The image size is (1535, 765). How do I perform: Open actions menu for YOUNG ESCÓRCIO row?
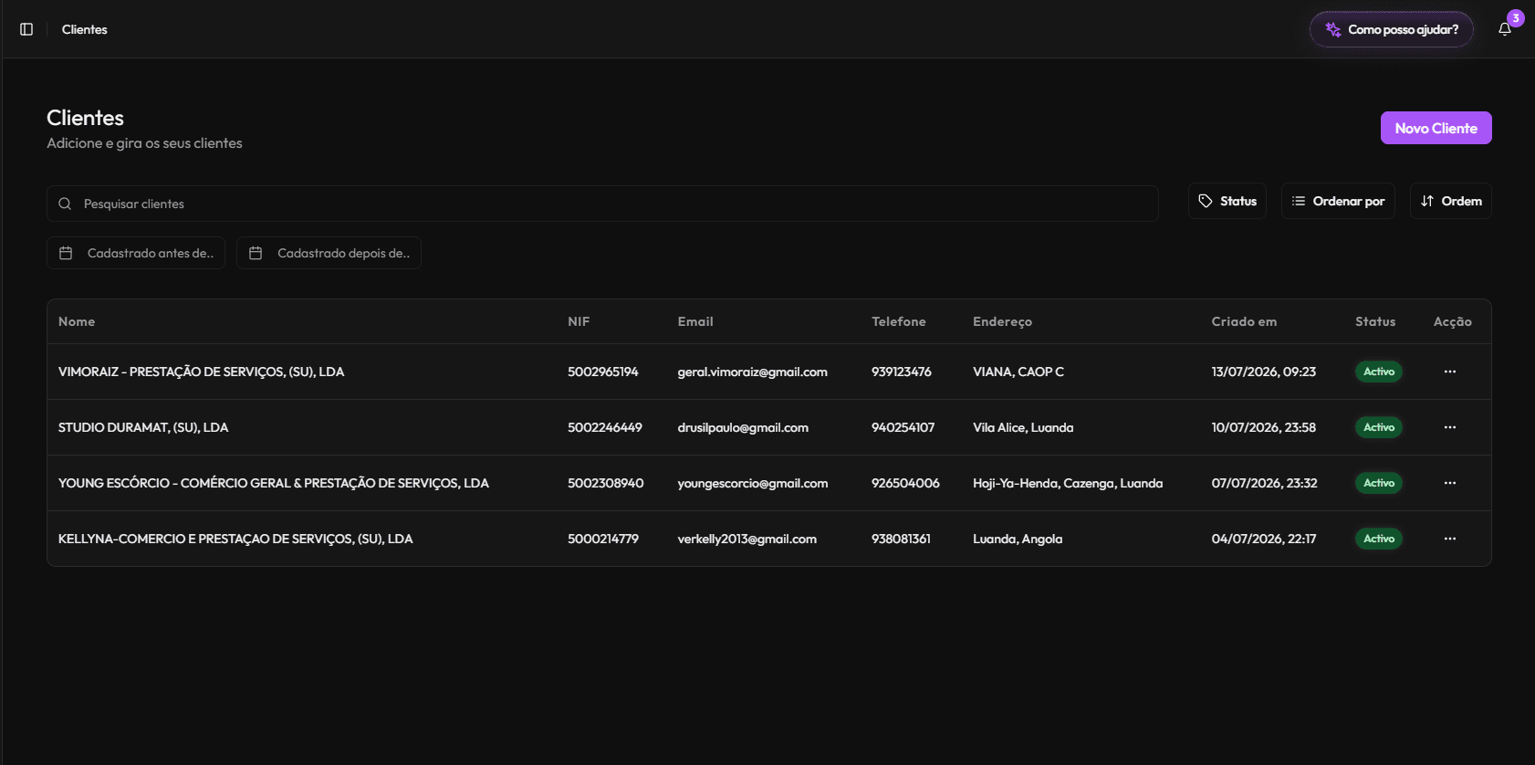click(x=1450, y=483)
